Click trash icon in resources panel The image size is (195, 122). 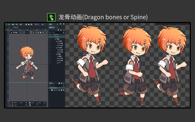[64, 83]
